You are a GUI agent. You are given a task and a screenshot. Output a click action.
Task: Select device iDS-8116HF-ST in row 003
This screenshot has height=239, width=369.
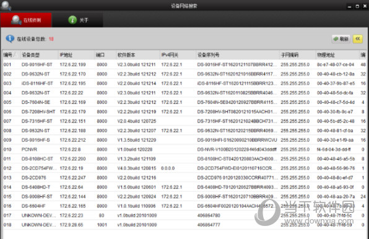[x=37, y=83]
